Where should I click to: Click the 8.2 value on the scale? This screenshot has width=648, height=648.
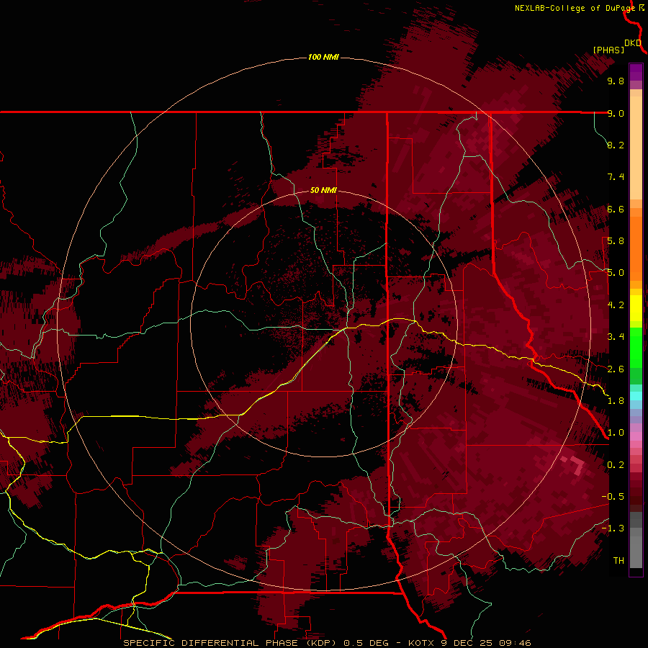tap(616, 145)
